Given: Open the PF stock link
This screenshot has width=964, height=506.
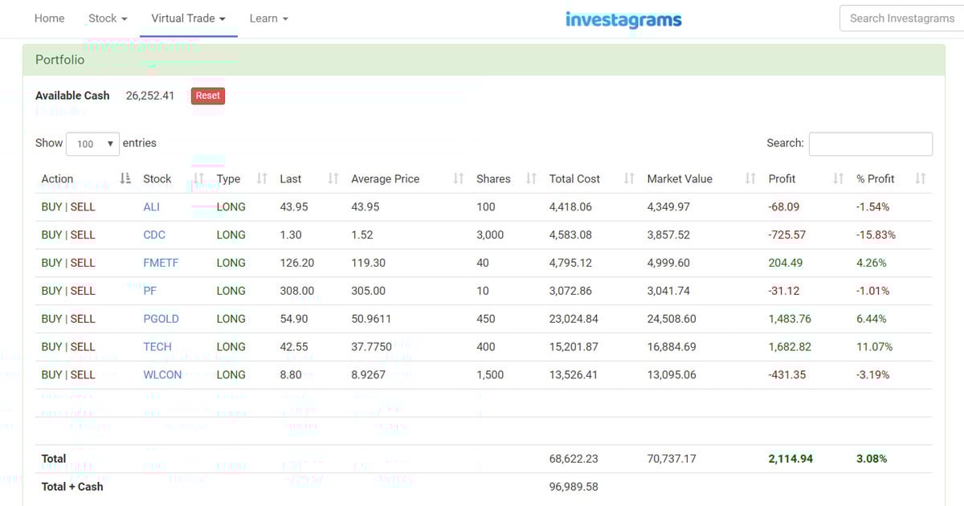Looking at the screenshot, I should [x=149, y=291].
